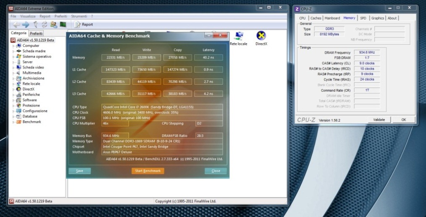Screen dimensions: 426x217
Task: Open the large Rete locale icon in right pane
Action: click(239, 36)
